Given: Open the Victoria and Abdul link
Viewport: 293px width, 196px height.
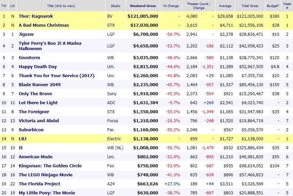Looking at the screenshot, I should coord(39,121).
